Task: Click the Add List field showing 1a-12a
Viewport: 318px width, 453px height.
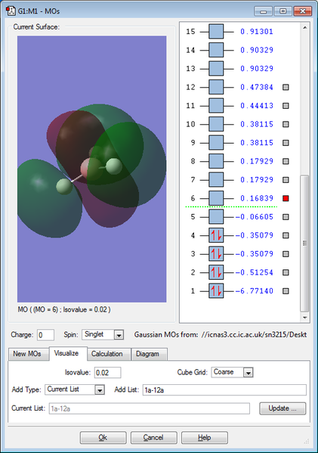Action: pyautogui.click(x=224, y=390)
